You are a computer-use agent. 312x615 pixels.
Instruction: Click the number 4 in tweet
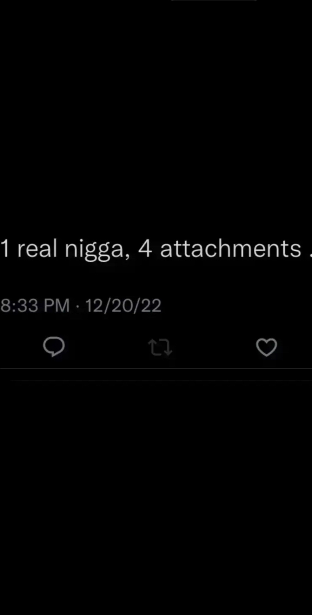click(145, 249)
